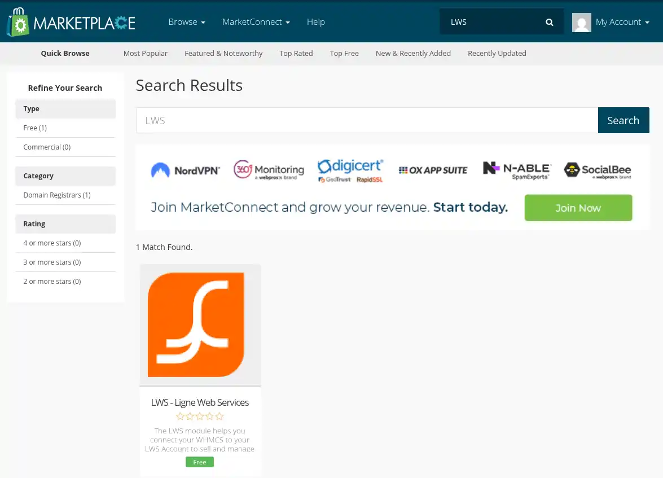Viewport: 663px width, 478px height.
Task: Click the magnifier search icon in header
Action: pyautogui.click(x=549, y=22)
